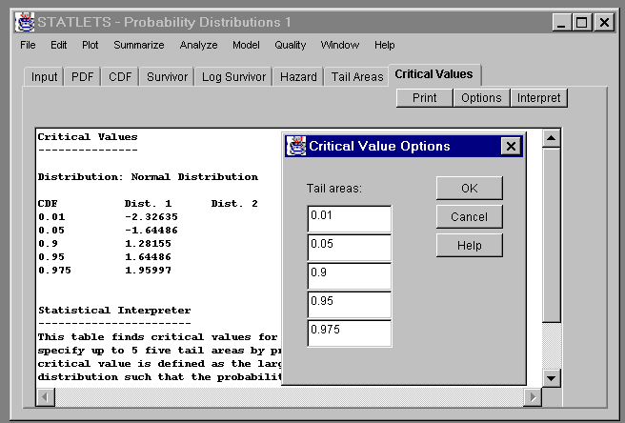625x423 pixels.
Task: Open the Analyze menu
Action: [198, 45]
